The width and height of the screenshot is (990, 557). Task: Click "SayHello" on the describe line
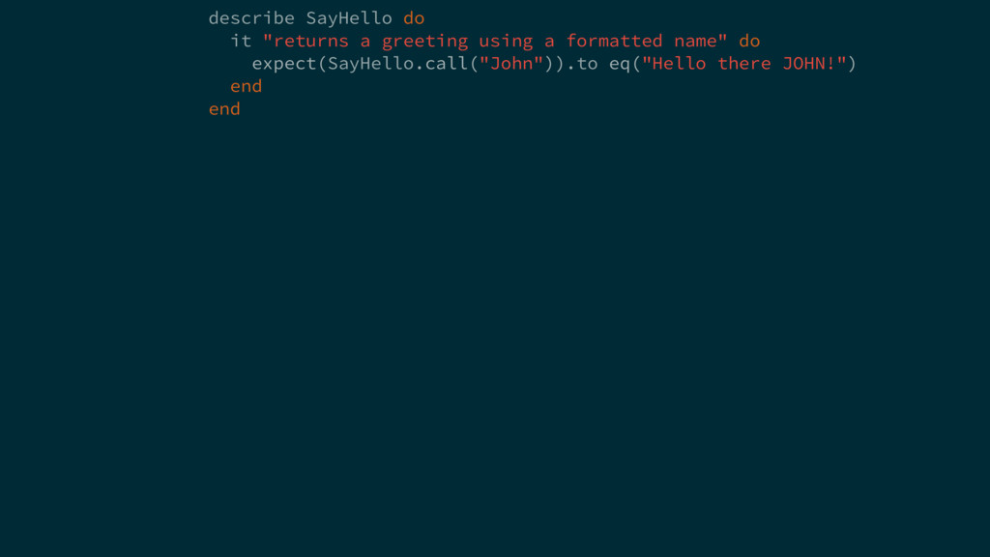pos(349,18)
